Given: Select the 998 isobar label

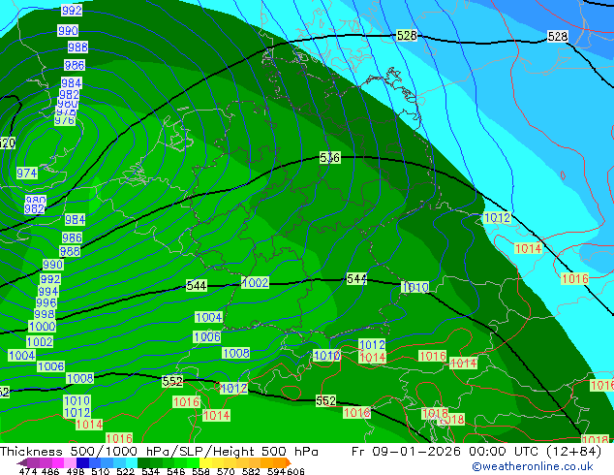Looking at the screenshot, I should click(45, 314).
